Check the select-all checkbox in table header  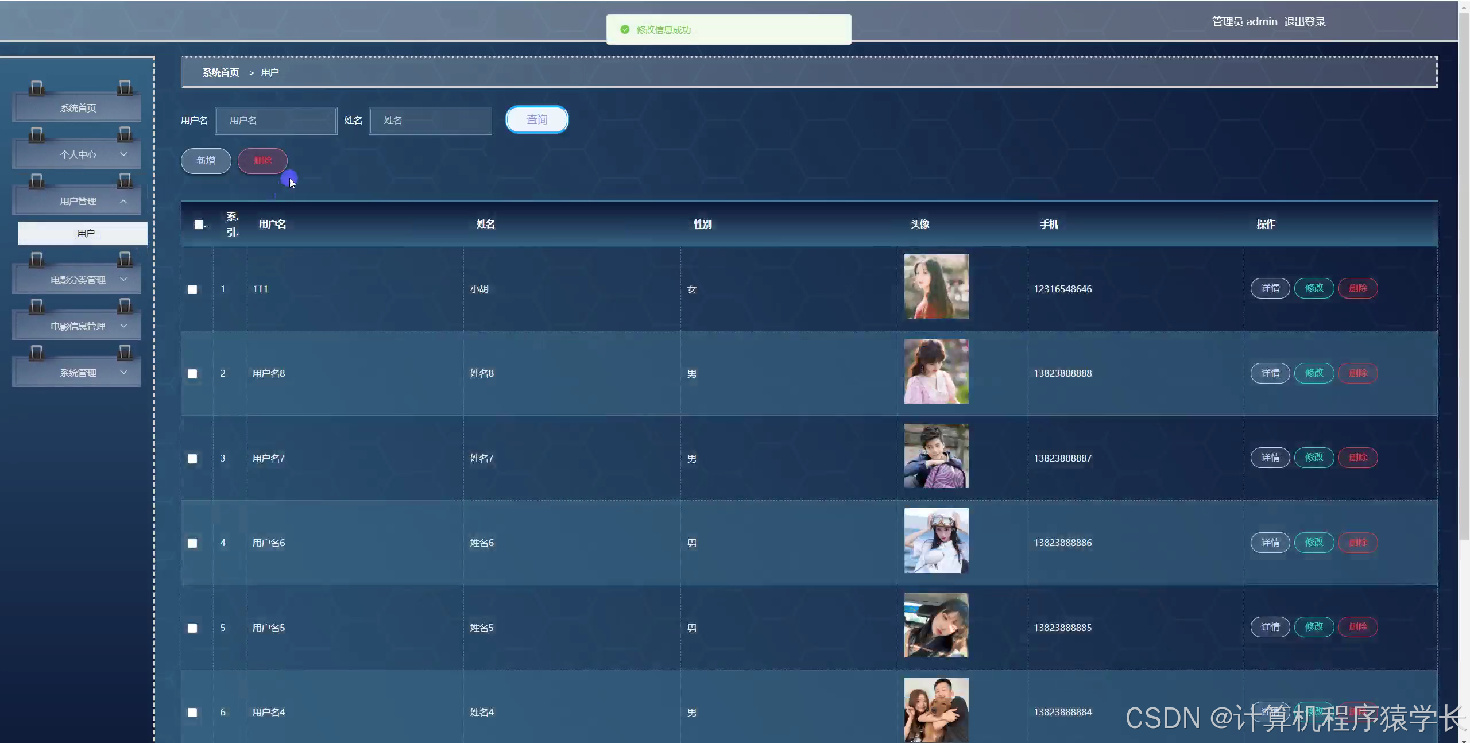tap(199, 225)
